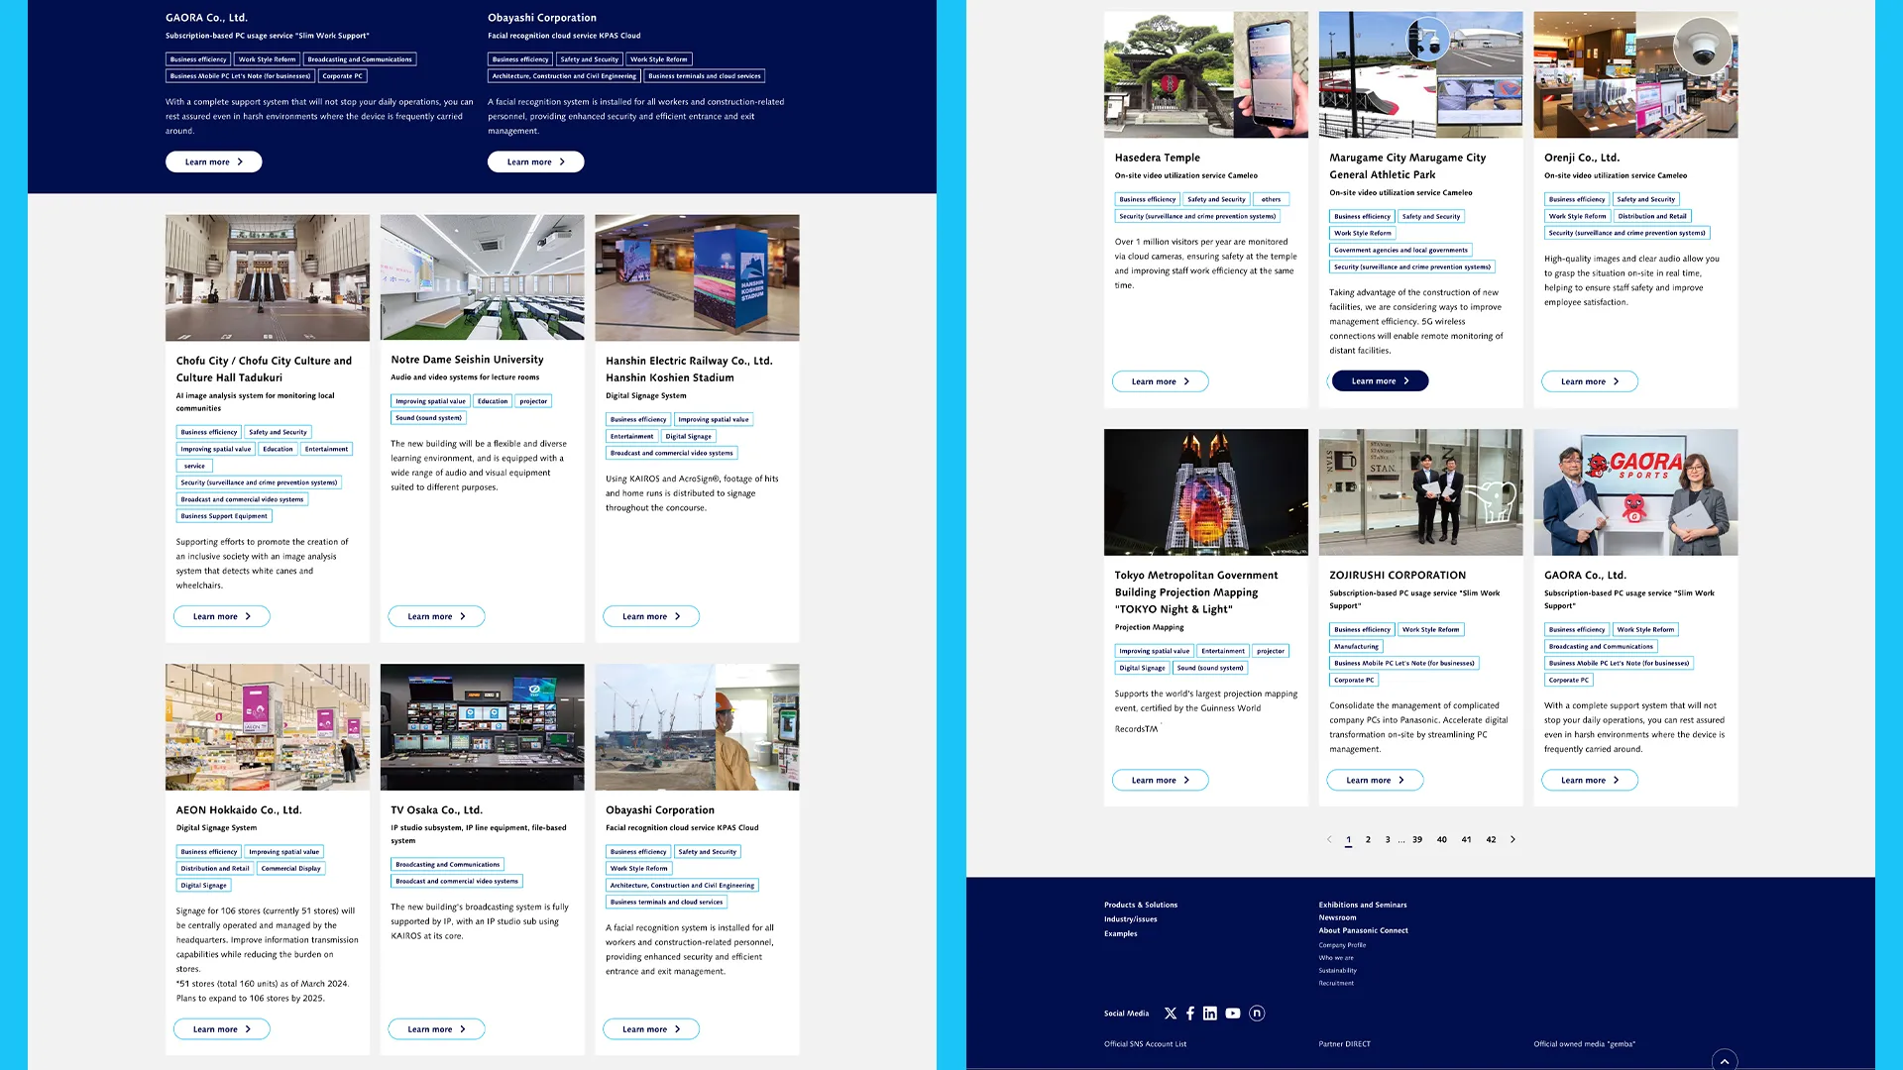
Task: Open Learn more on TV Osaka card
Action: coord(436,1029)
